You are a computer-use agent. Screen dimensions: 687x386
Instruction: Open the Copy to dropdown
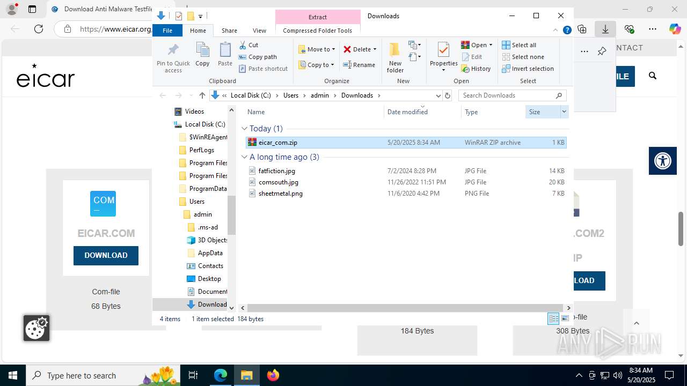316,65
